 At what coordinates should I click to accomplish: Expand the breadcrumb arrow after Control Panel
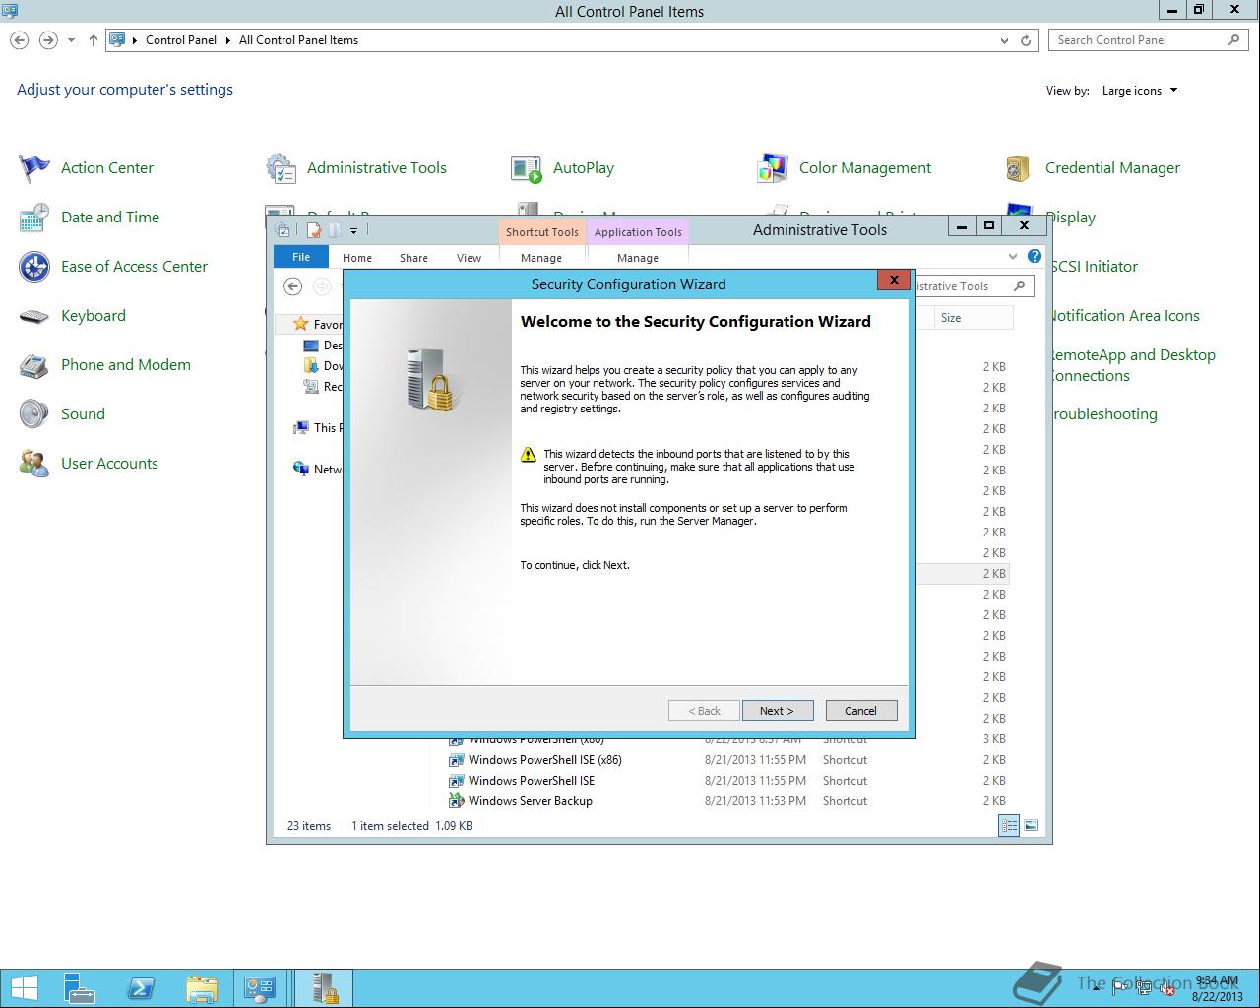point(227,40)
